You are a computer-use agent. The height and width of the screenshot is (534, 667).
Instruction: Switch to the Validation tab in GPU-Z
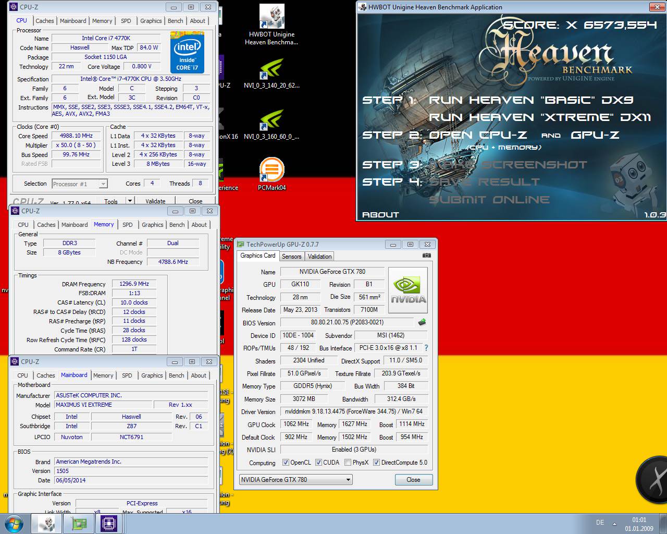(x=319, y=256)
